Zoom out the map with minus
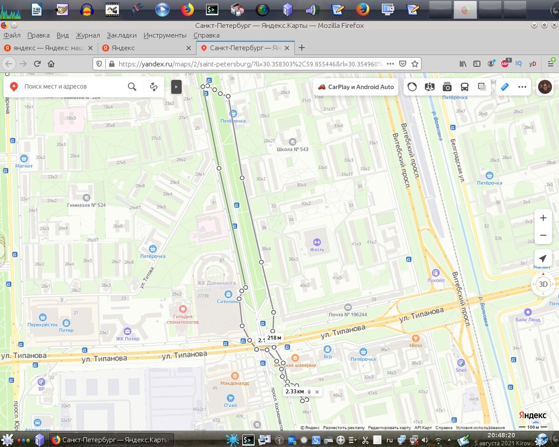The width and height of the screenshot is (559, 447). [x=543, y=236]
